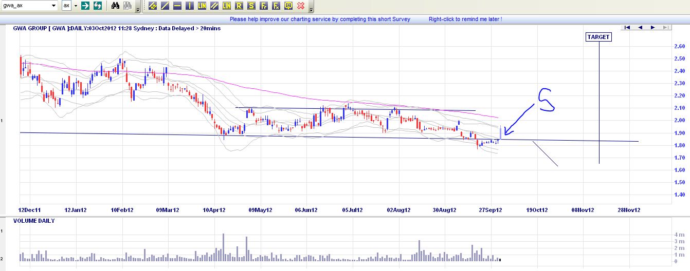Click 'Right-click to remind me later' text
The width and height of the screenshot is (690, 271).
pyautogui.click(x=465, y=19)
